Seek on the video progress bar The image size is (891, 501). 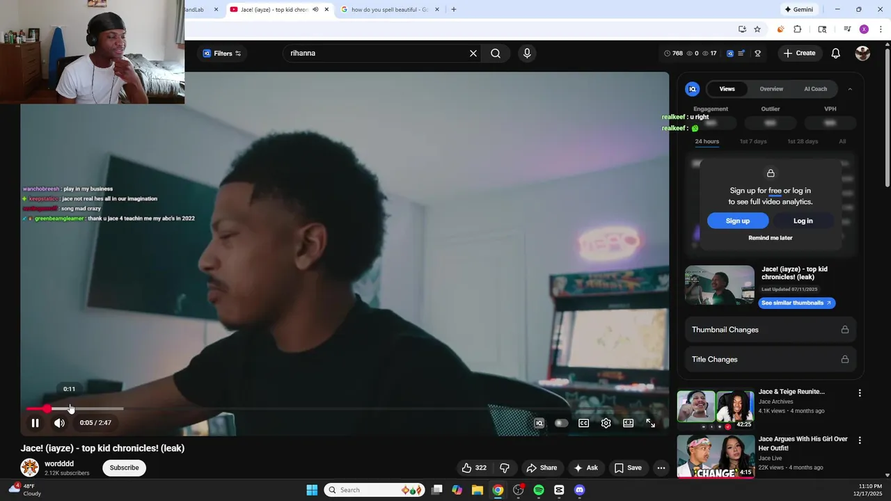click(345, 408)
